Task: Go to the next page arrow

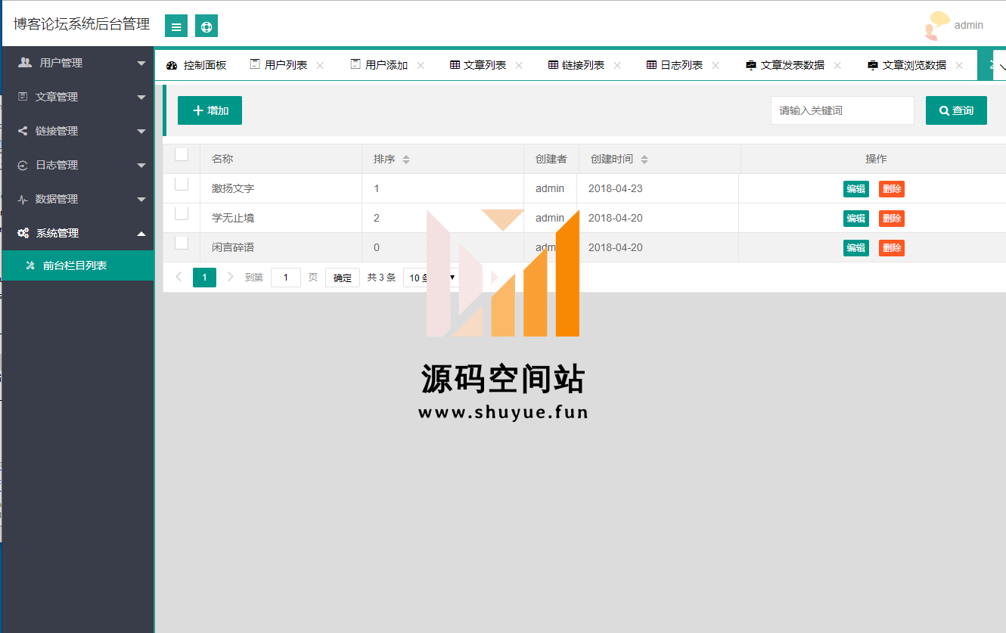Action: 231,277
